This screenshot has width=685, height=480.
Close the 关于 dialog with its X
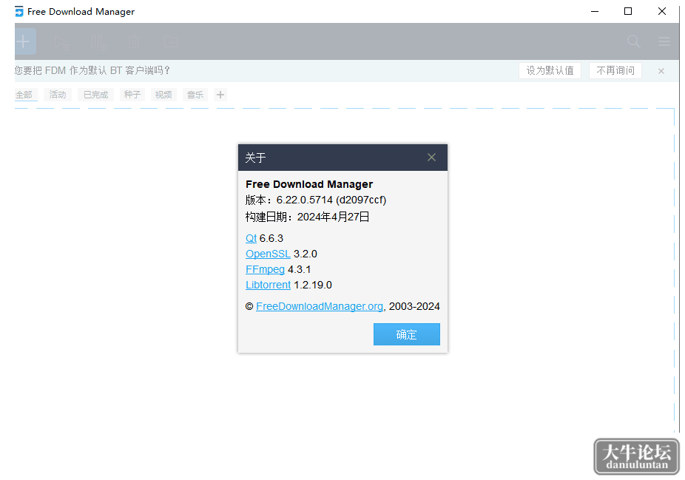click(x=431, y=158)
